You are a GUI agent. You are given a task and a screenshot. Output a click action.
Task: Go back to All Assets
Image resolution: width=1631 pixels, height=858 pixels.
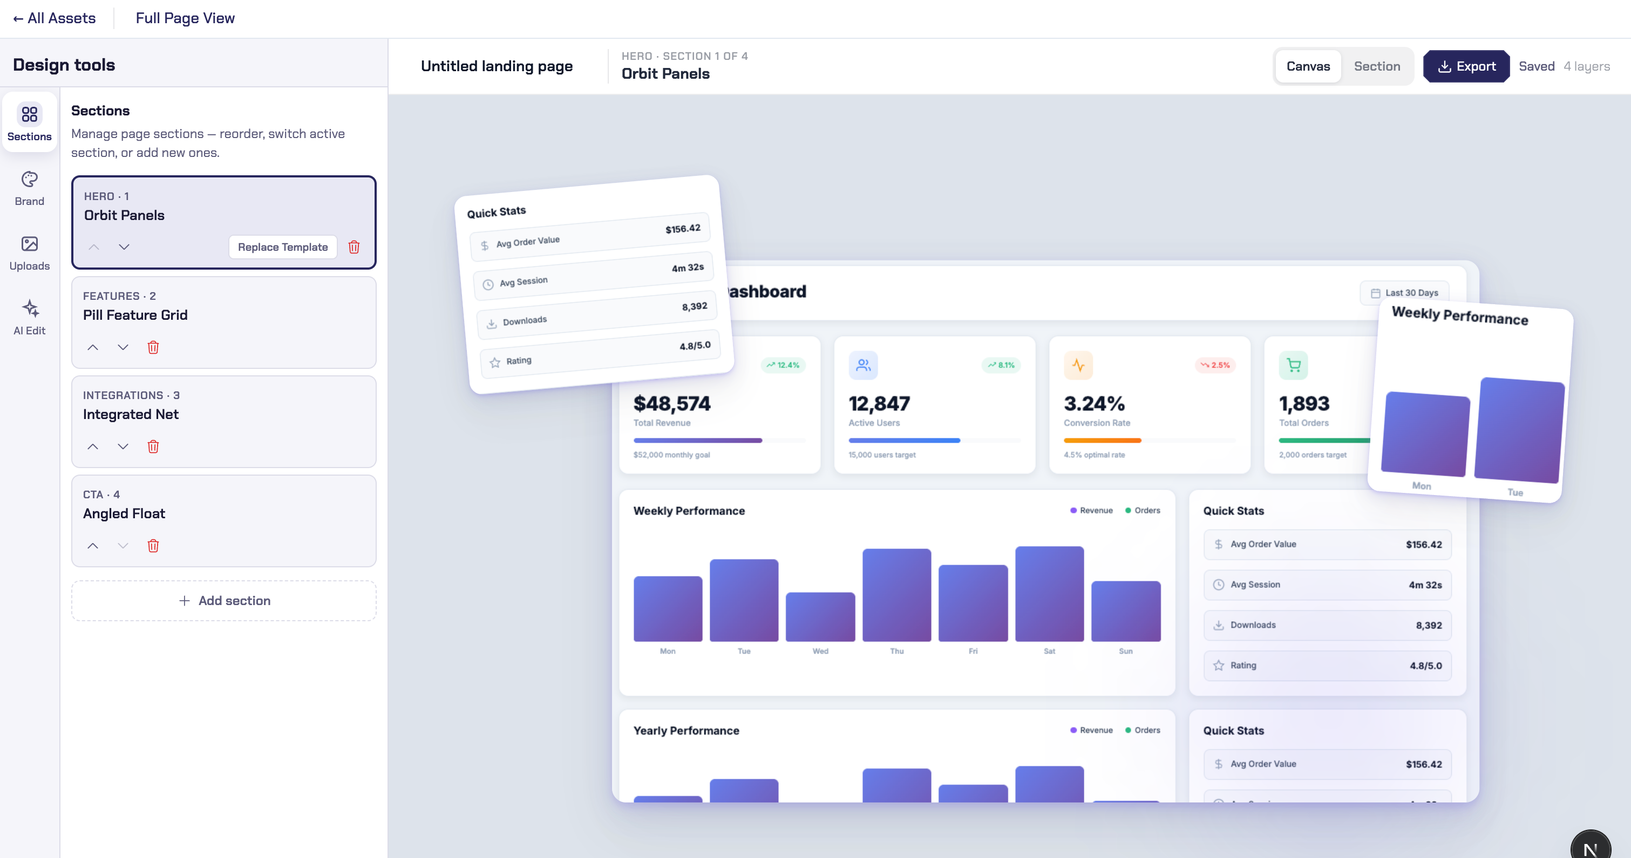pos(55,18)
